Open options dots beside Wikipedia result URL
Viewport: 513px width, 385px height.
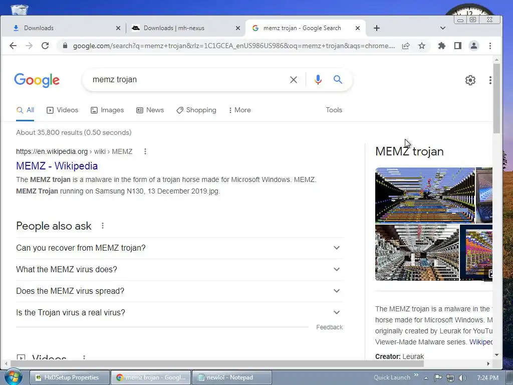pos(145,151)
